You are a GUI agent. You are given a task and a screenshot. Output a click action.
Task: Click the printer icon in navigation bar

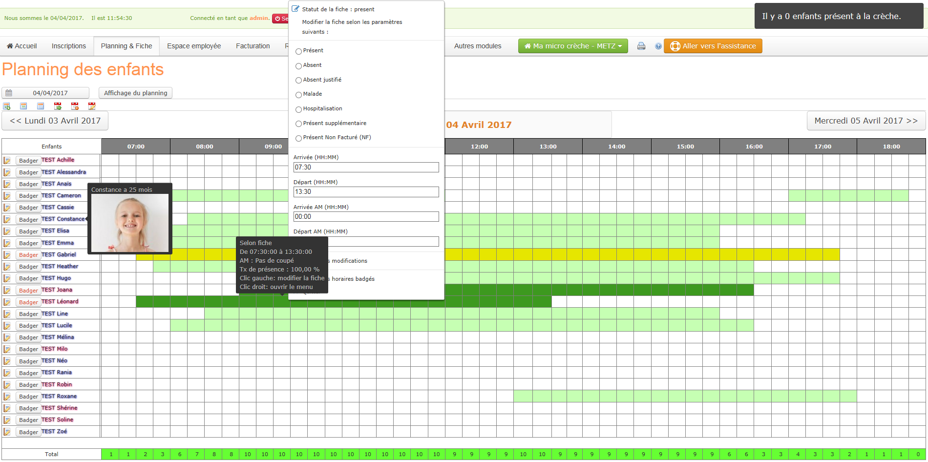641,46
